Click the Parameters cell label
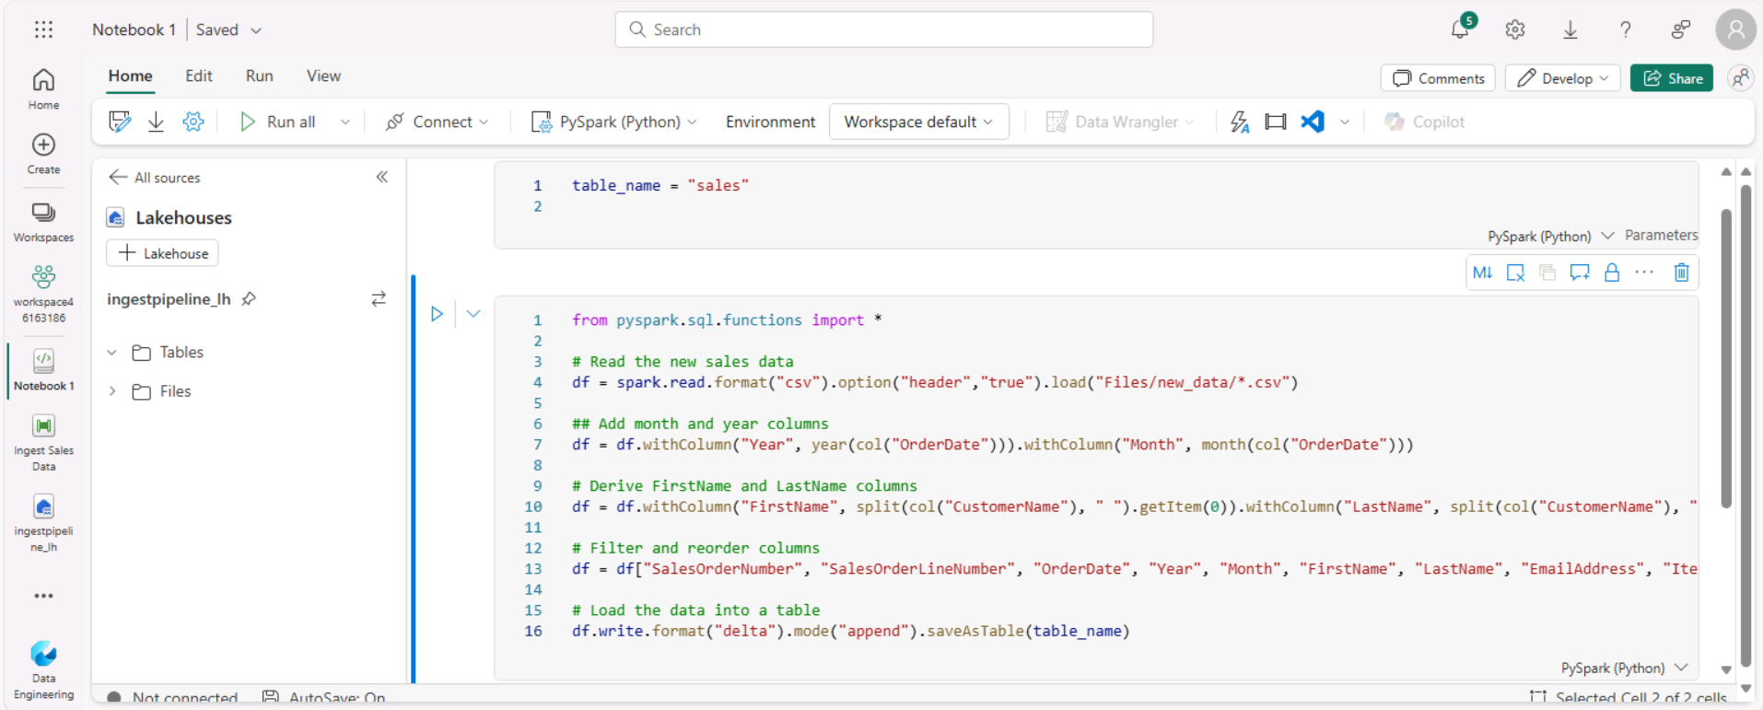Screen dimensions: 1763x710 1661,235
